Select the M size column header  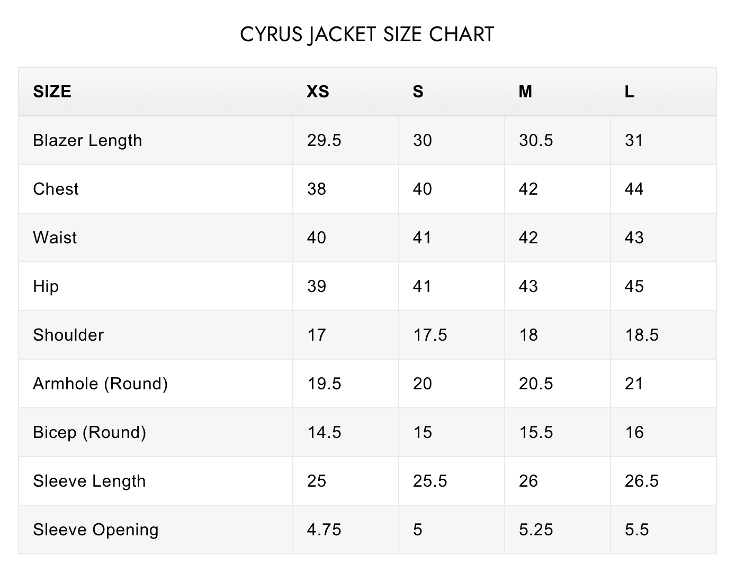coord(525,92)
